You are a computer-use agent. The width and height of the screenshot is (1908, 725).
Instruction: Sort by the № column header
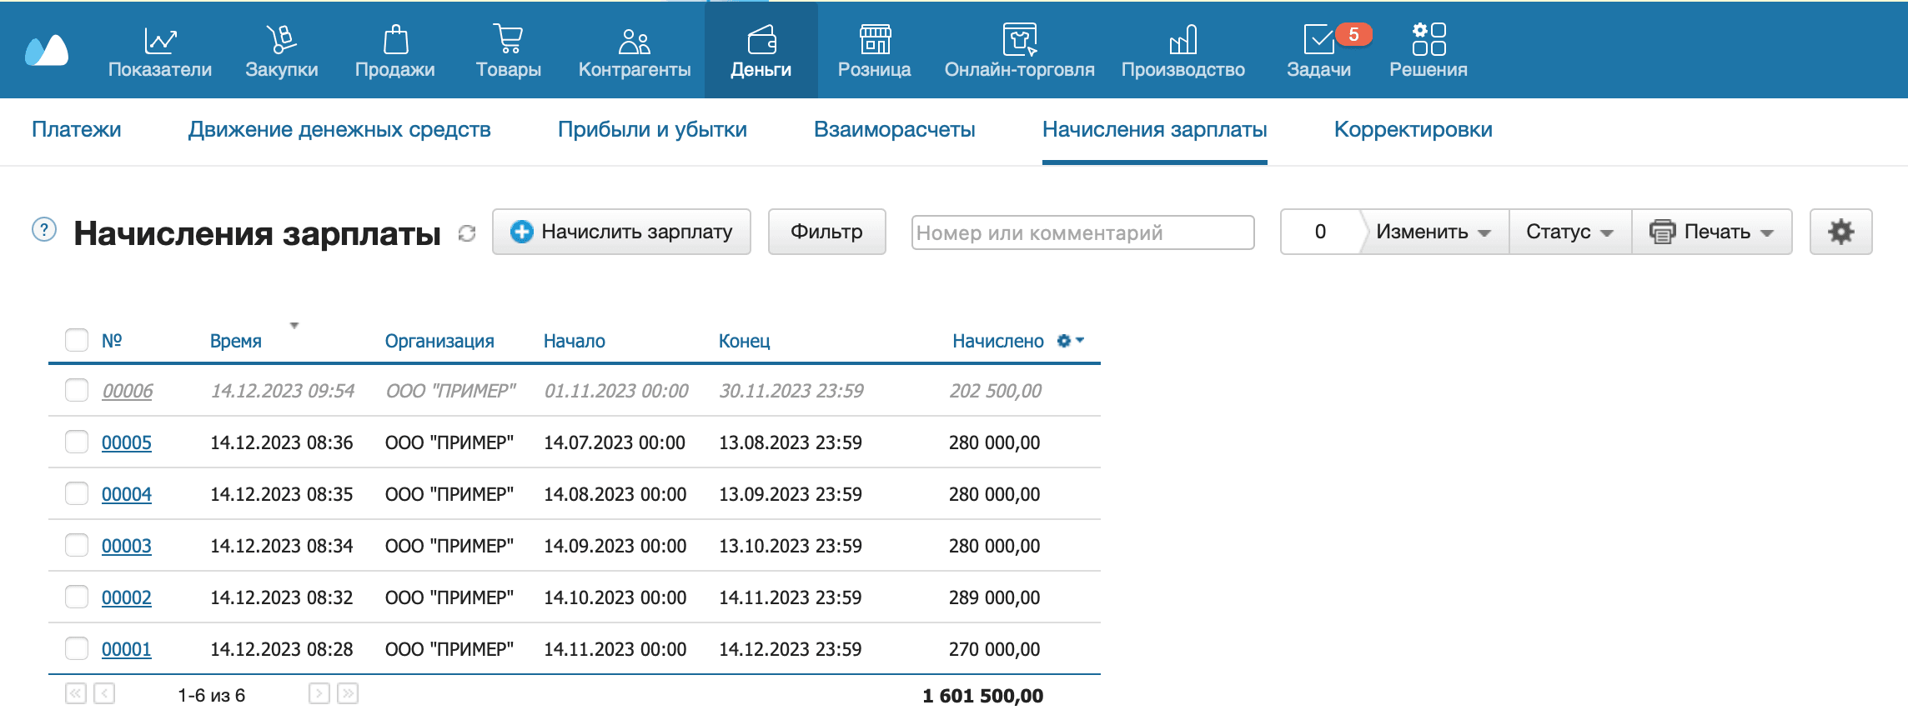112,340
